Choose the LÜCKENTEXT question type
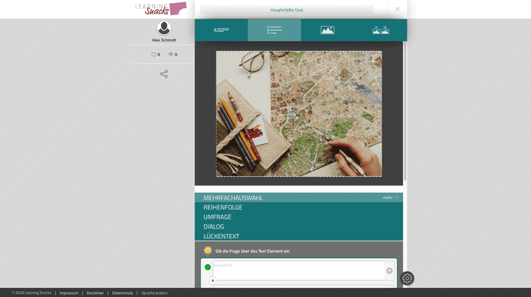 221,236
